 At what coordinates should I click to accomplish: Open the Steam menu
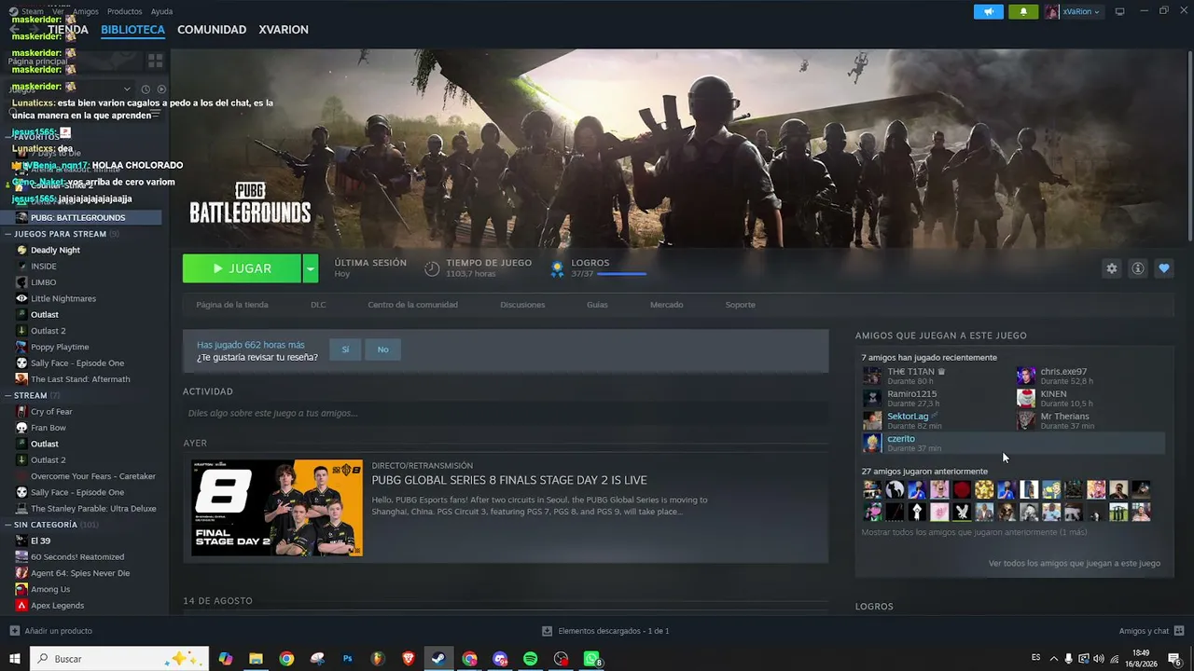[33, 11]
